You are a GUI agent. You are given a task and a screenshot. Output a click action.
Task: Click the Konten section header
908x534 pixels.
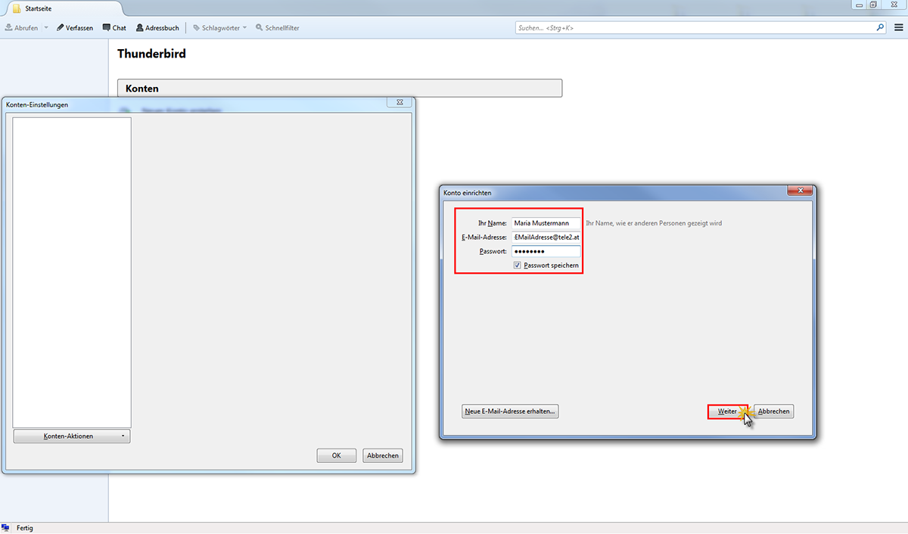point(340,88)
